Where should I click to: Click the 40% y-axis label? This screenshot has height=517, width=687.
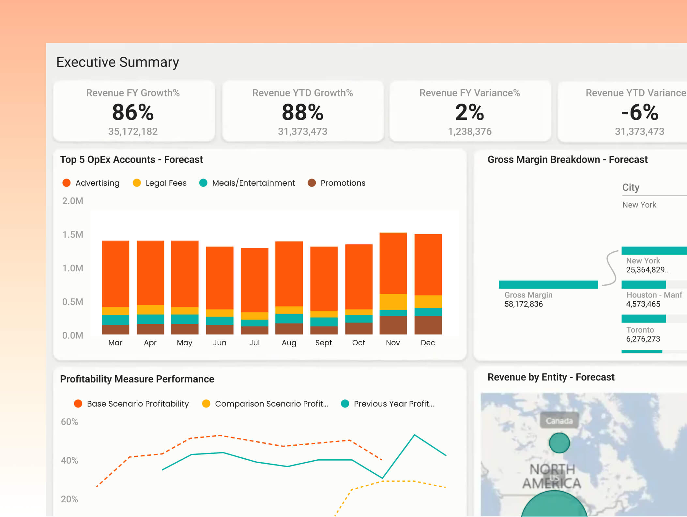[x=69, y=460]
